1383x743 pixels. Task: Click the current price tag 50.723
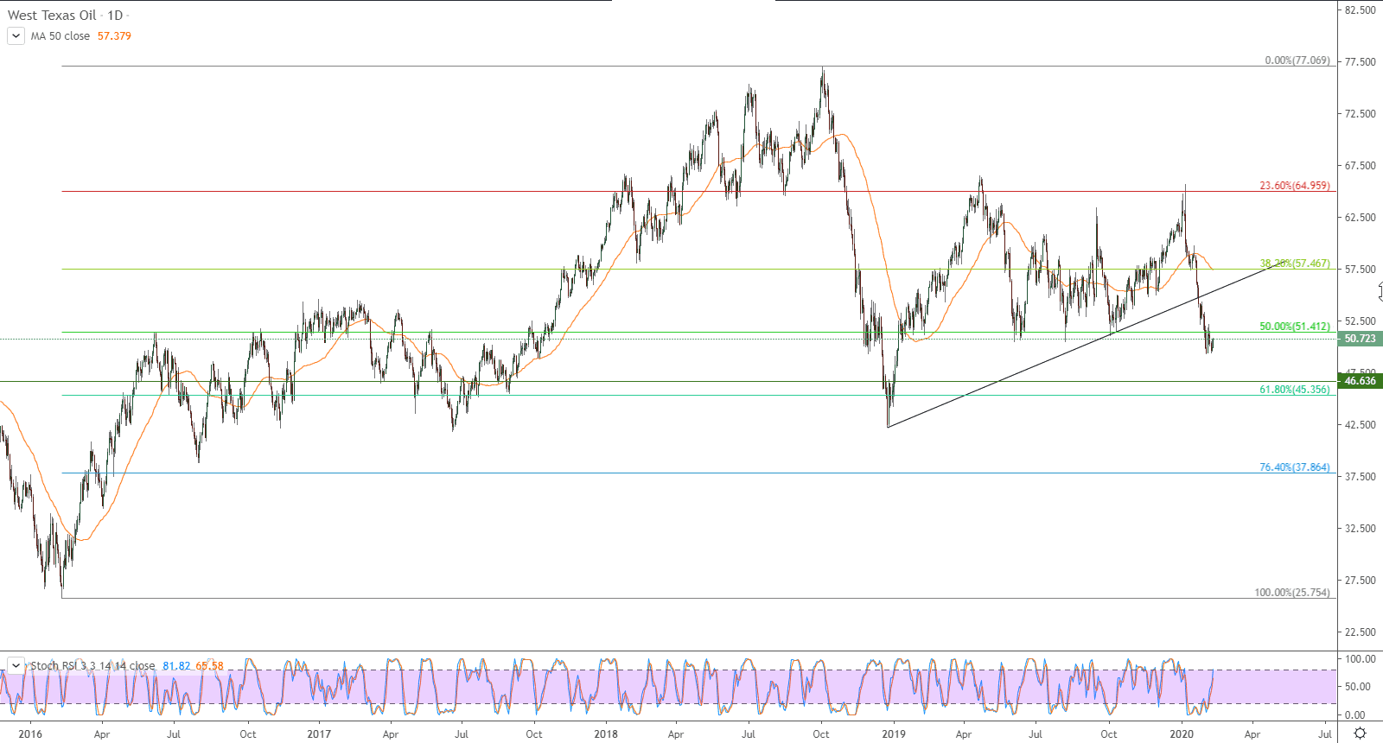(x=1360, y=339)
